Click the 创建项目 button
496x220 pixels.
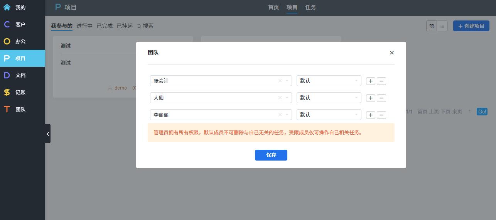pyautogui.click(x=471, y=26)
